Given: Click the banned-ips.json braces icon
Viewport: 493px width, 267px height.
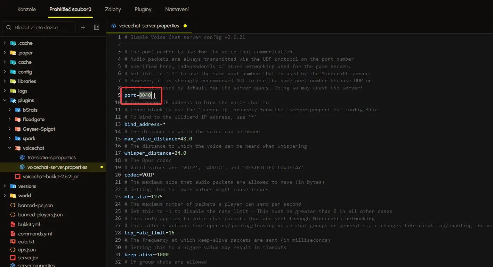Looking at the screenshot, I should (x=13, y=205).
